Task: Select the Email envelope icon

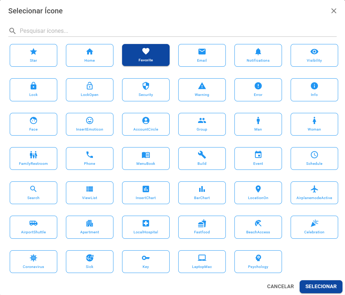Action: click(202, 55)
